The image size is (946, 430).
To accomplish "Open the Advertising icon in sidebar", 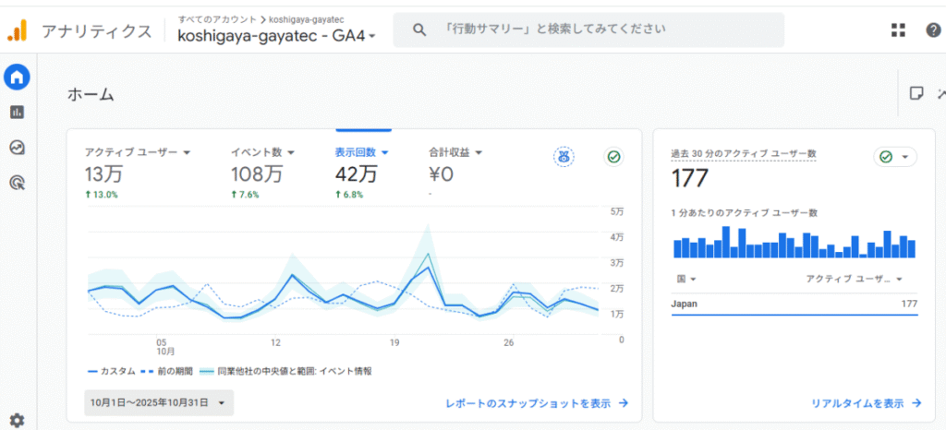I will [17, 183].
